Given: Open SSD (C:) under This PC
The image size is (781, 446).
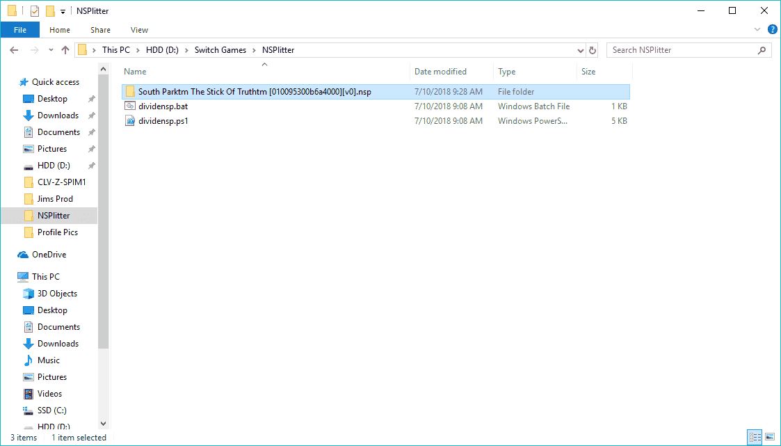Looking at the screenshot, I should (51, 410).
